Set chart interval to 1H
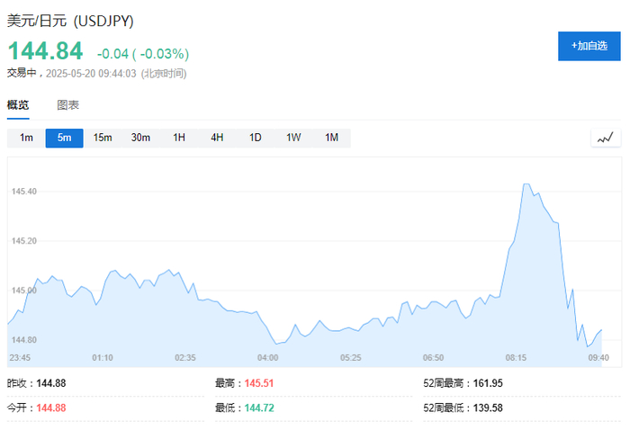Viewport: 630px width, 430px height. 179,138
